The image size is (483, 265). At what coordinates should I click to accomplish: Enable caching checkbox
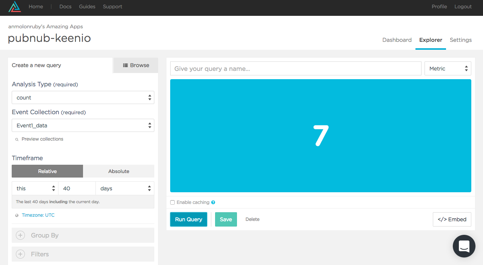172,202
